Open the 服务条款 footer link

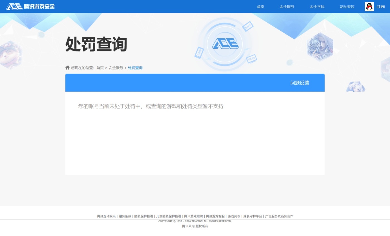tap(125, 216)
